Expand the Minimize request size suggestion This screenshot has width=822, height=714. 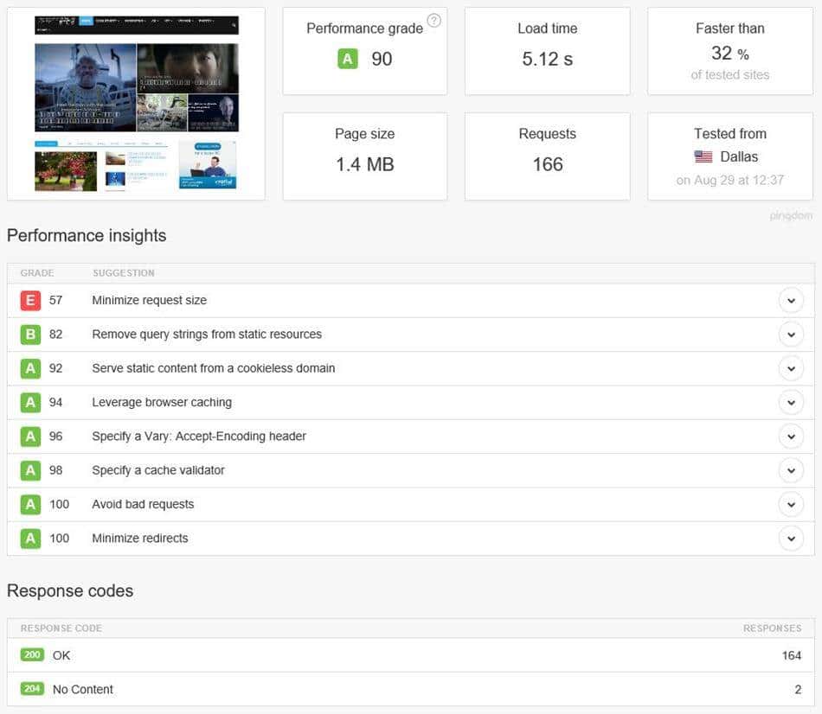(x=791, y=301)
